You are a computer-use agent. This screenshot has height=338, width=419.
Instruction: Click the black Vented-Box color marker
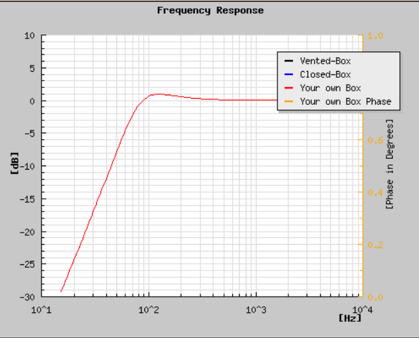[x=289, y=61]
